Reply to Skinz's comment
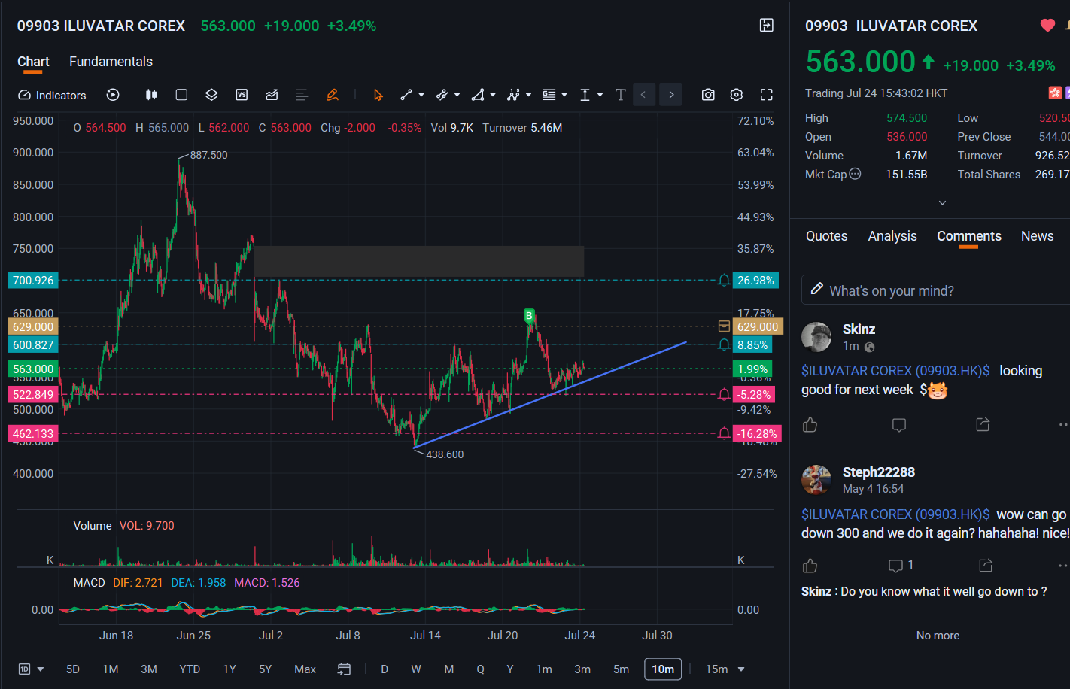 (898, 425)
